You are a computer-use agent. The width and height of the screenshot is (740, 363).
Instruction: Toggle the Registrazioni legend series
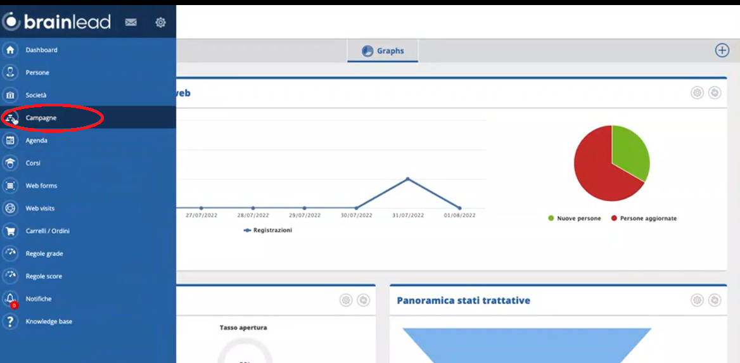(x=268, y=231)
